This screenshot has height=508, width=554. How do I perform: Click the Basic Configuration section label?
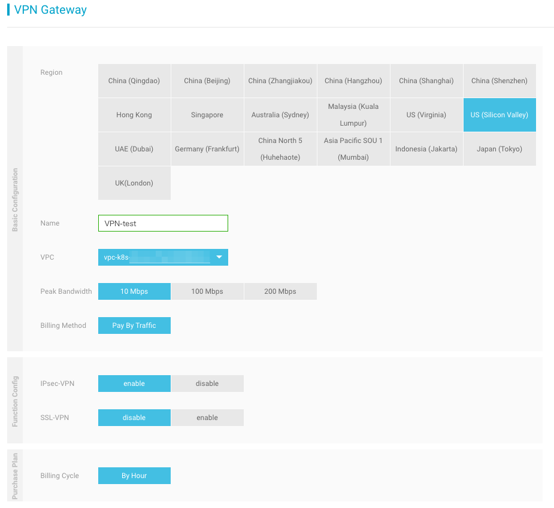tap(15, 200)
